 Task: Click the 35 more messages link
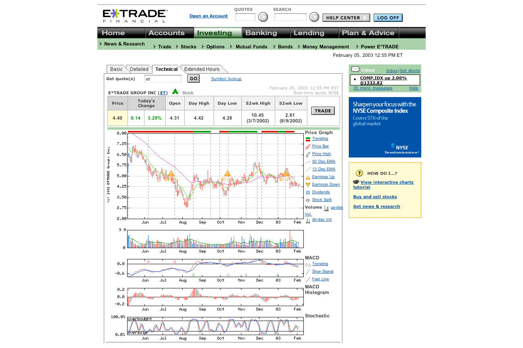(373, 88)
